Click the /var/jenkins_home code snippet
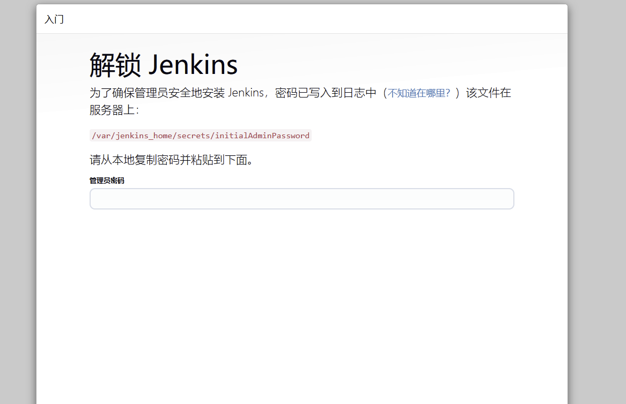Image resolution: width=626 pixels, height=404 pixels. (133, 136)
